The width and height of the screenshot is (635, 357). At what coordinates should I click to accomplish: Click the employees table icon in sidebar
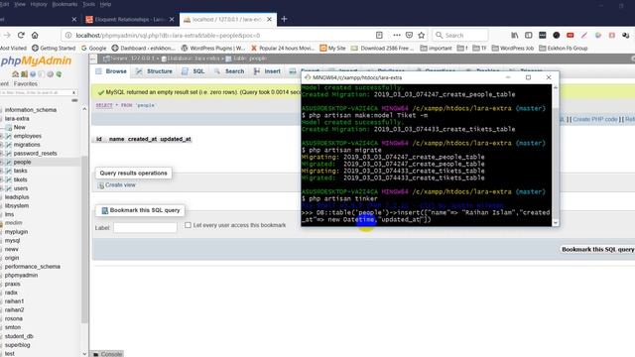tap(8, 136)
